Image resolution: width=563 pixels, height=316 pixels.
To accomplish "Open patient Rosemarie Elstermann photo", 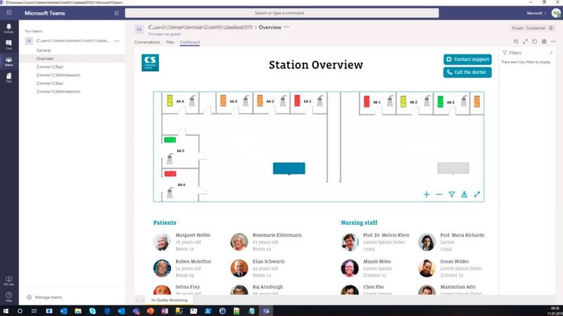I will pyautogui.click(x=239, y=242).
